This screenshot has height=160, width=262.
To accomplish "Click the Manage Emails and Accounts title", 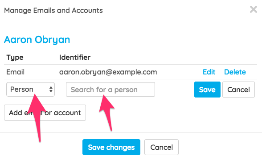I will 53,10.
